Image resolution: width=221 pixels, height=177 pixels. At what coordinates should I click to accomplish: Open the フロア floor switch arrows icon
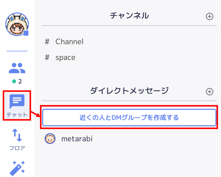17,135
